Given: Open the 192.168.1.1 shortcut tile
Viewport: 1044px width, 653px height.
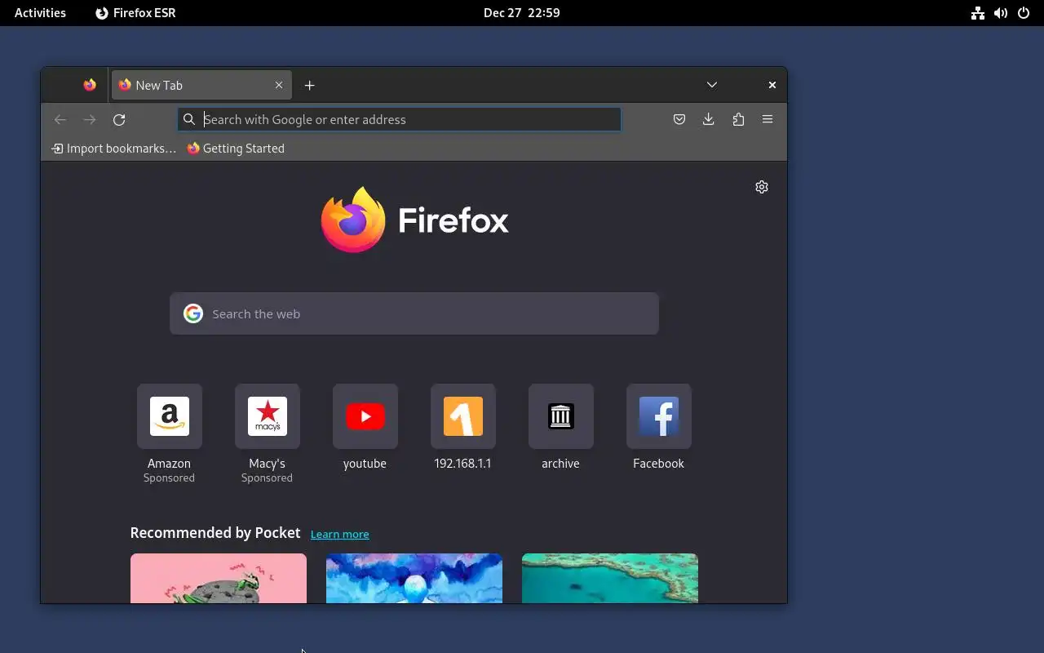Looking at the screenshot, I should (463, 416).
